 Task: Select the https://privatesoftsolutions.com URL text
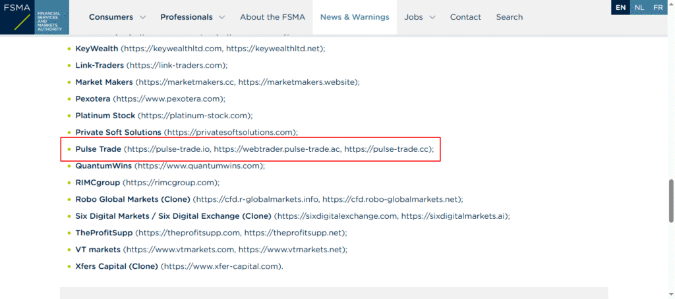pos(231,132)
